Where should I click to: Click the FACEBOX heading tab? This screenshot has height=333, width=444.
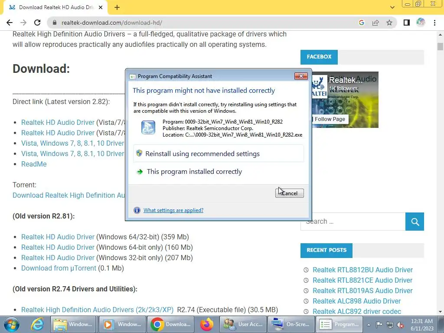point(319,57)
